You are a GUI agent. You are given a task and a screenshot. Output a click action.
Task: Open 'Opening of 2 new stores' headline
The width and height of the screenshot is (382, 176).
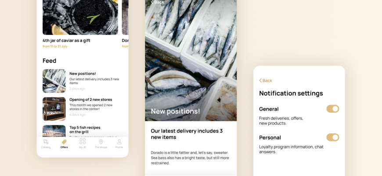click(90, 99)
